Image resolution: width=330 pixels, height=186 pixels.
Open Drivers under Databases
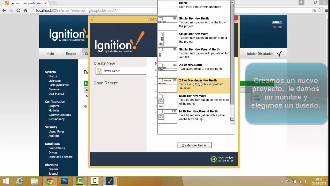[x=53, y=153]
